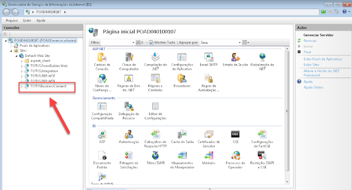Open the view mode dropdown button

click(x=246, y=43)
